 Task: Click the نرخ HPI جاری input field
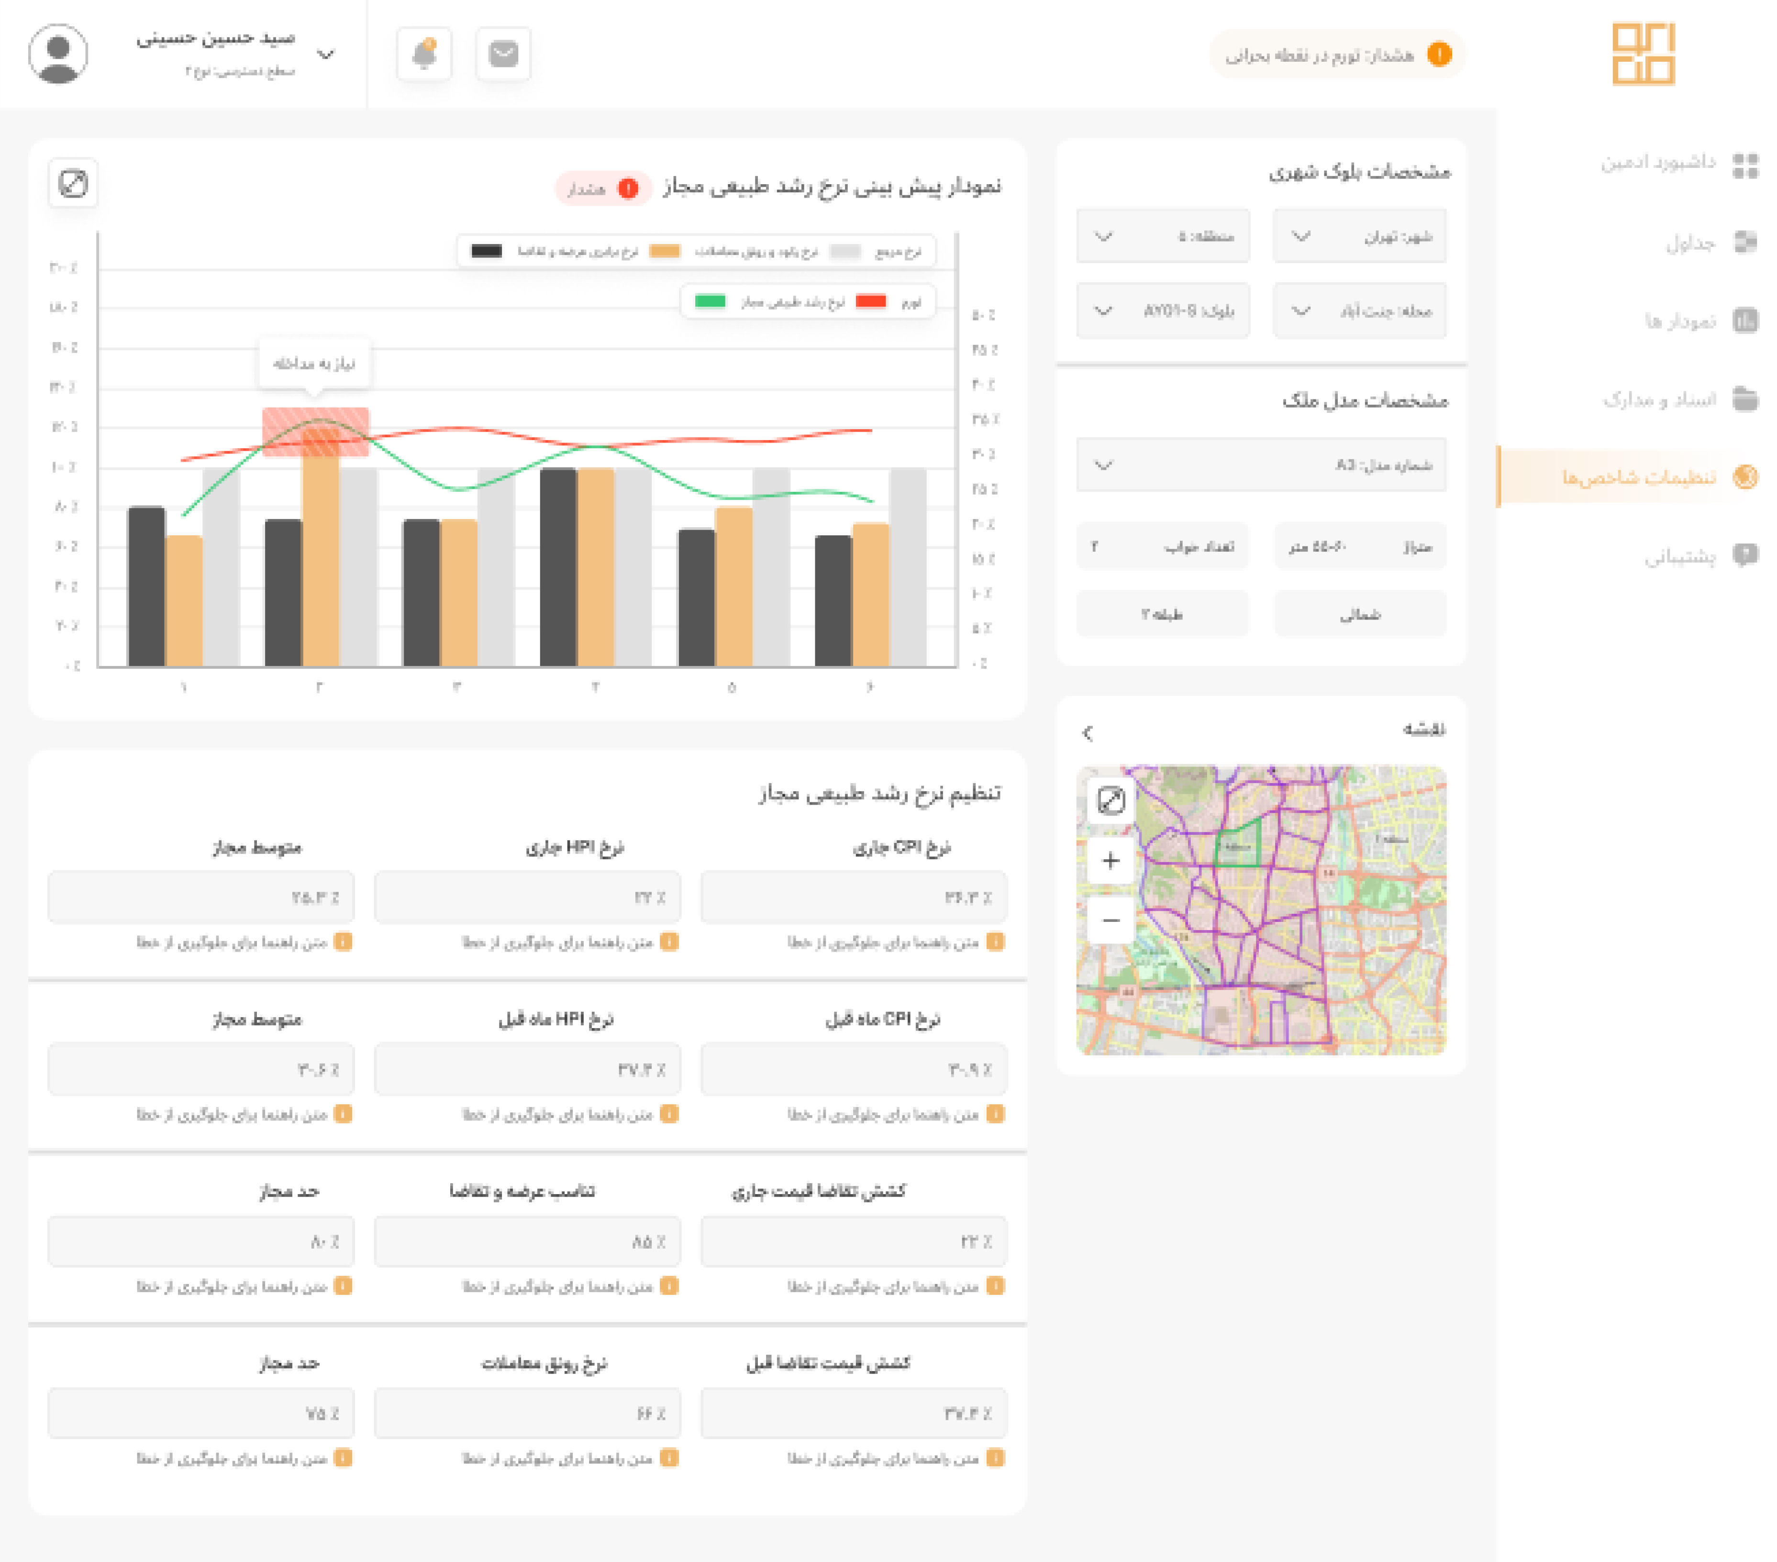[x=527, y=897]
